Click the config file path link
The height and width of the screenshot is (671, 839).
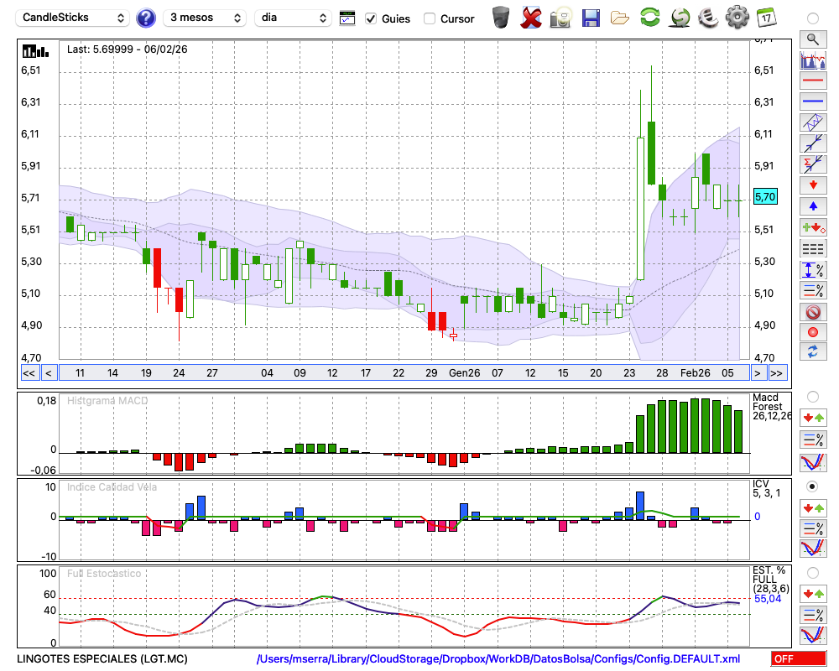pyautogui.click(x=498, y=658)
